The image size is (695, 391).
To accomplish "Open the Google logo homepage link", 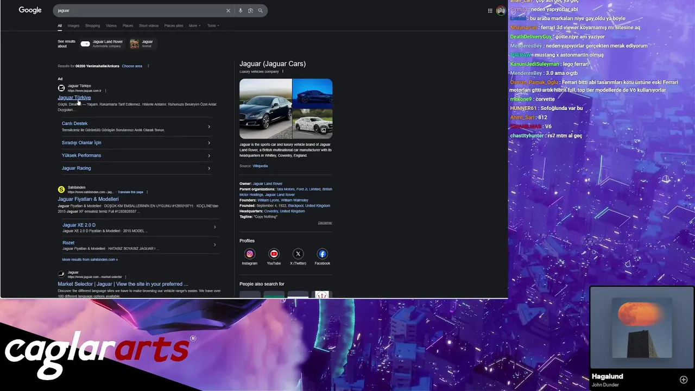I will 30,10.
